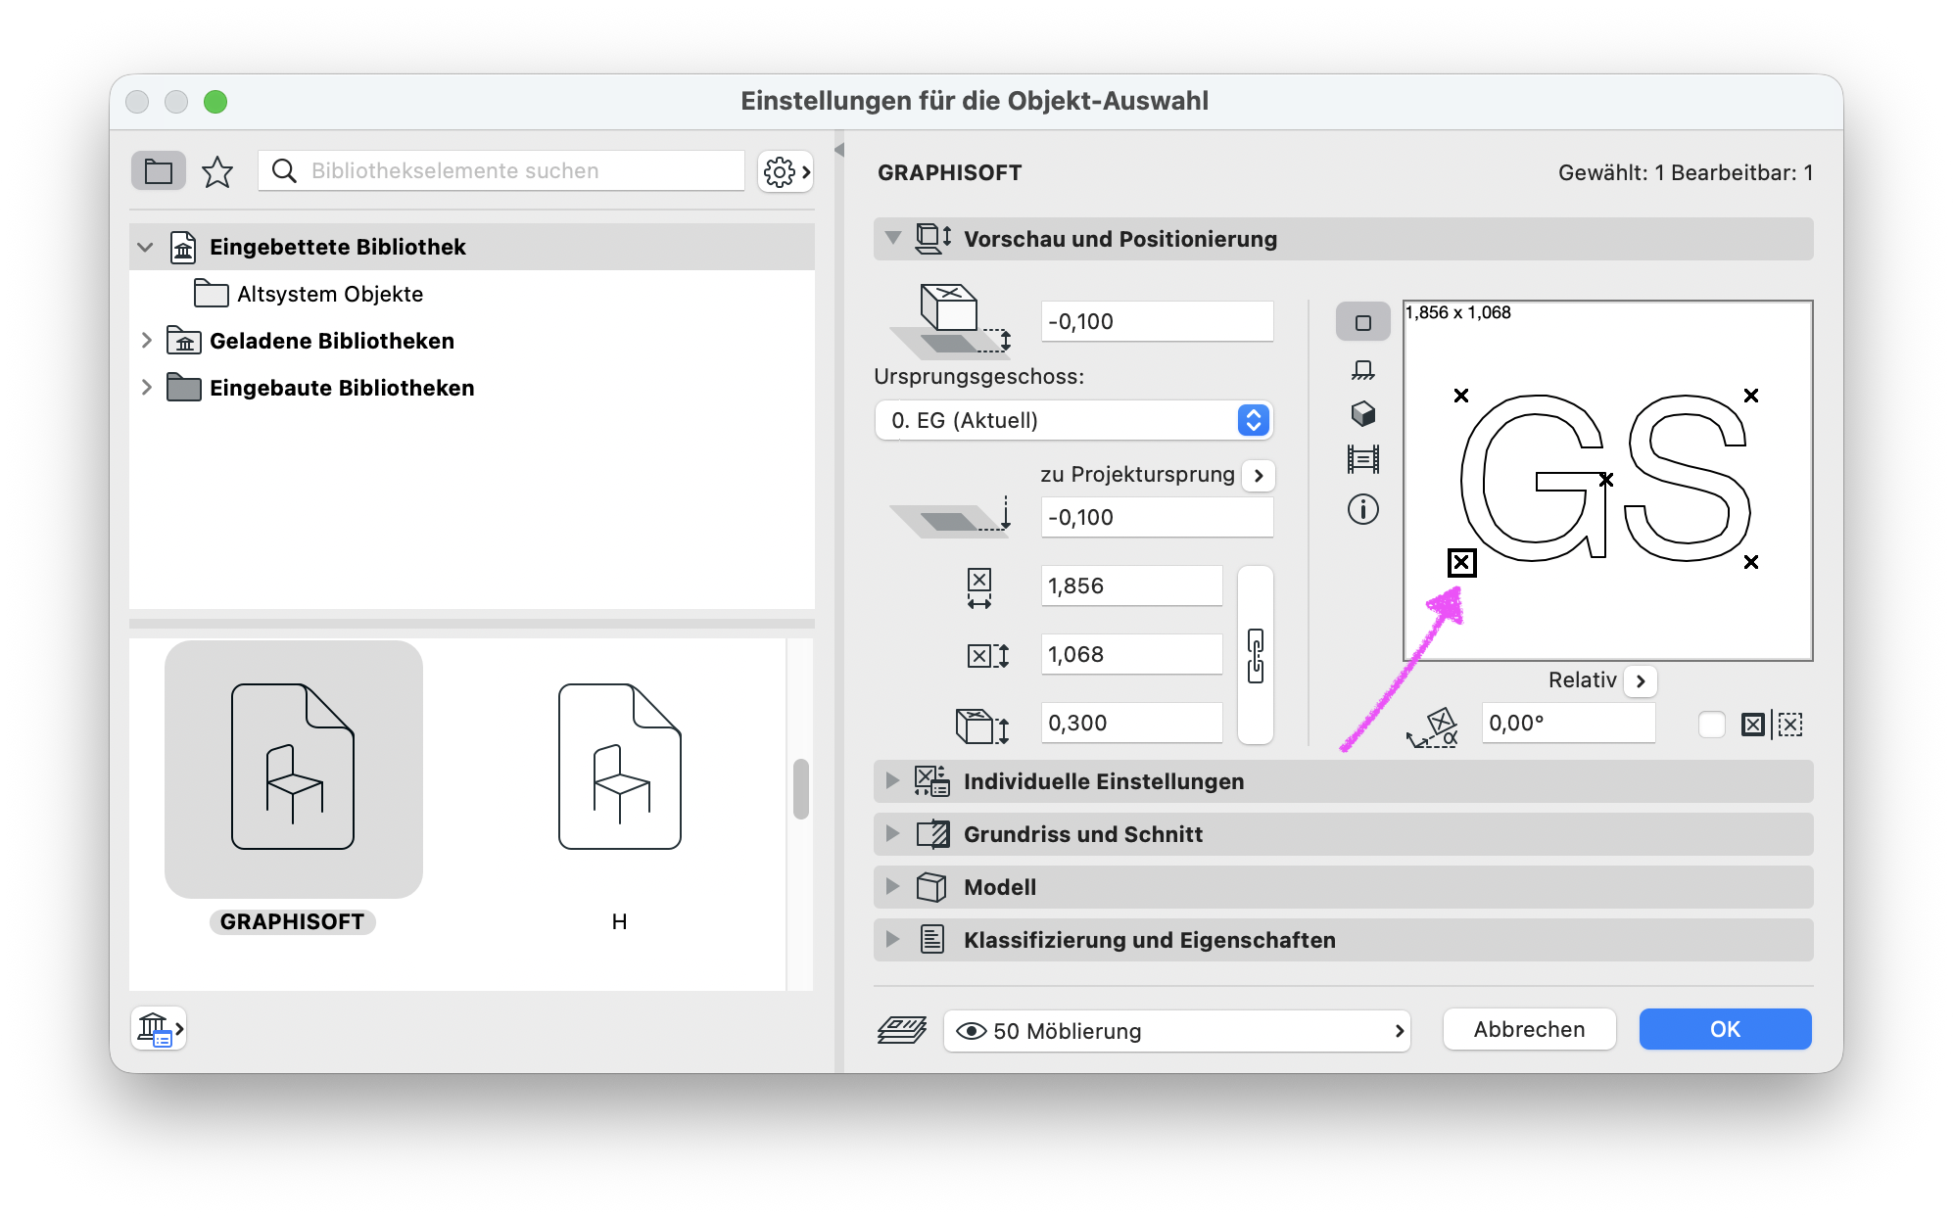Viewport: 1953px width, 1218px height.
Task: Open the 50 Möblierung layer dropdown
Action: tap(1177, 1031)
